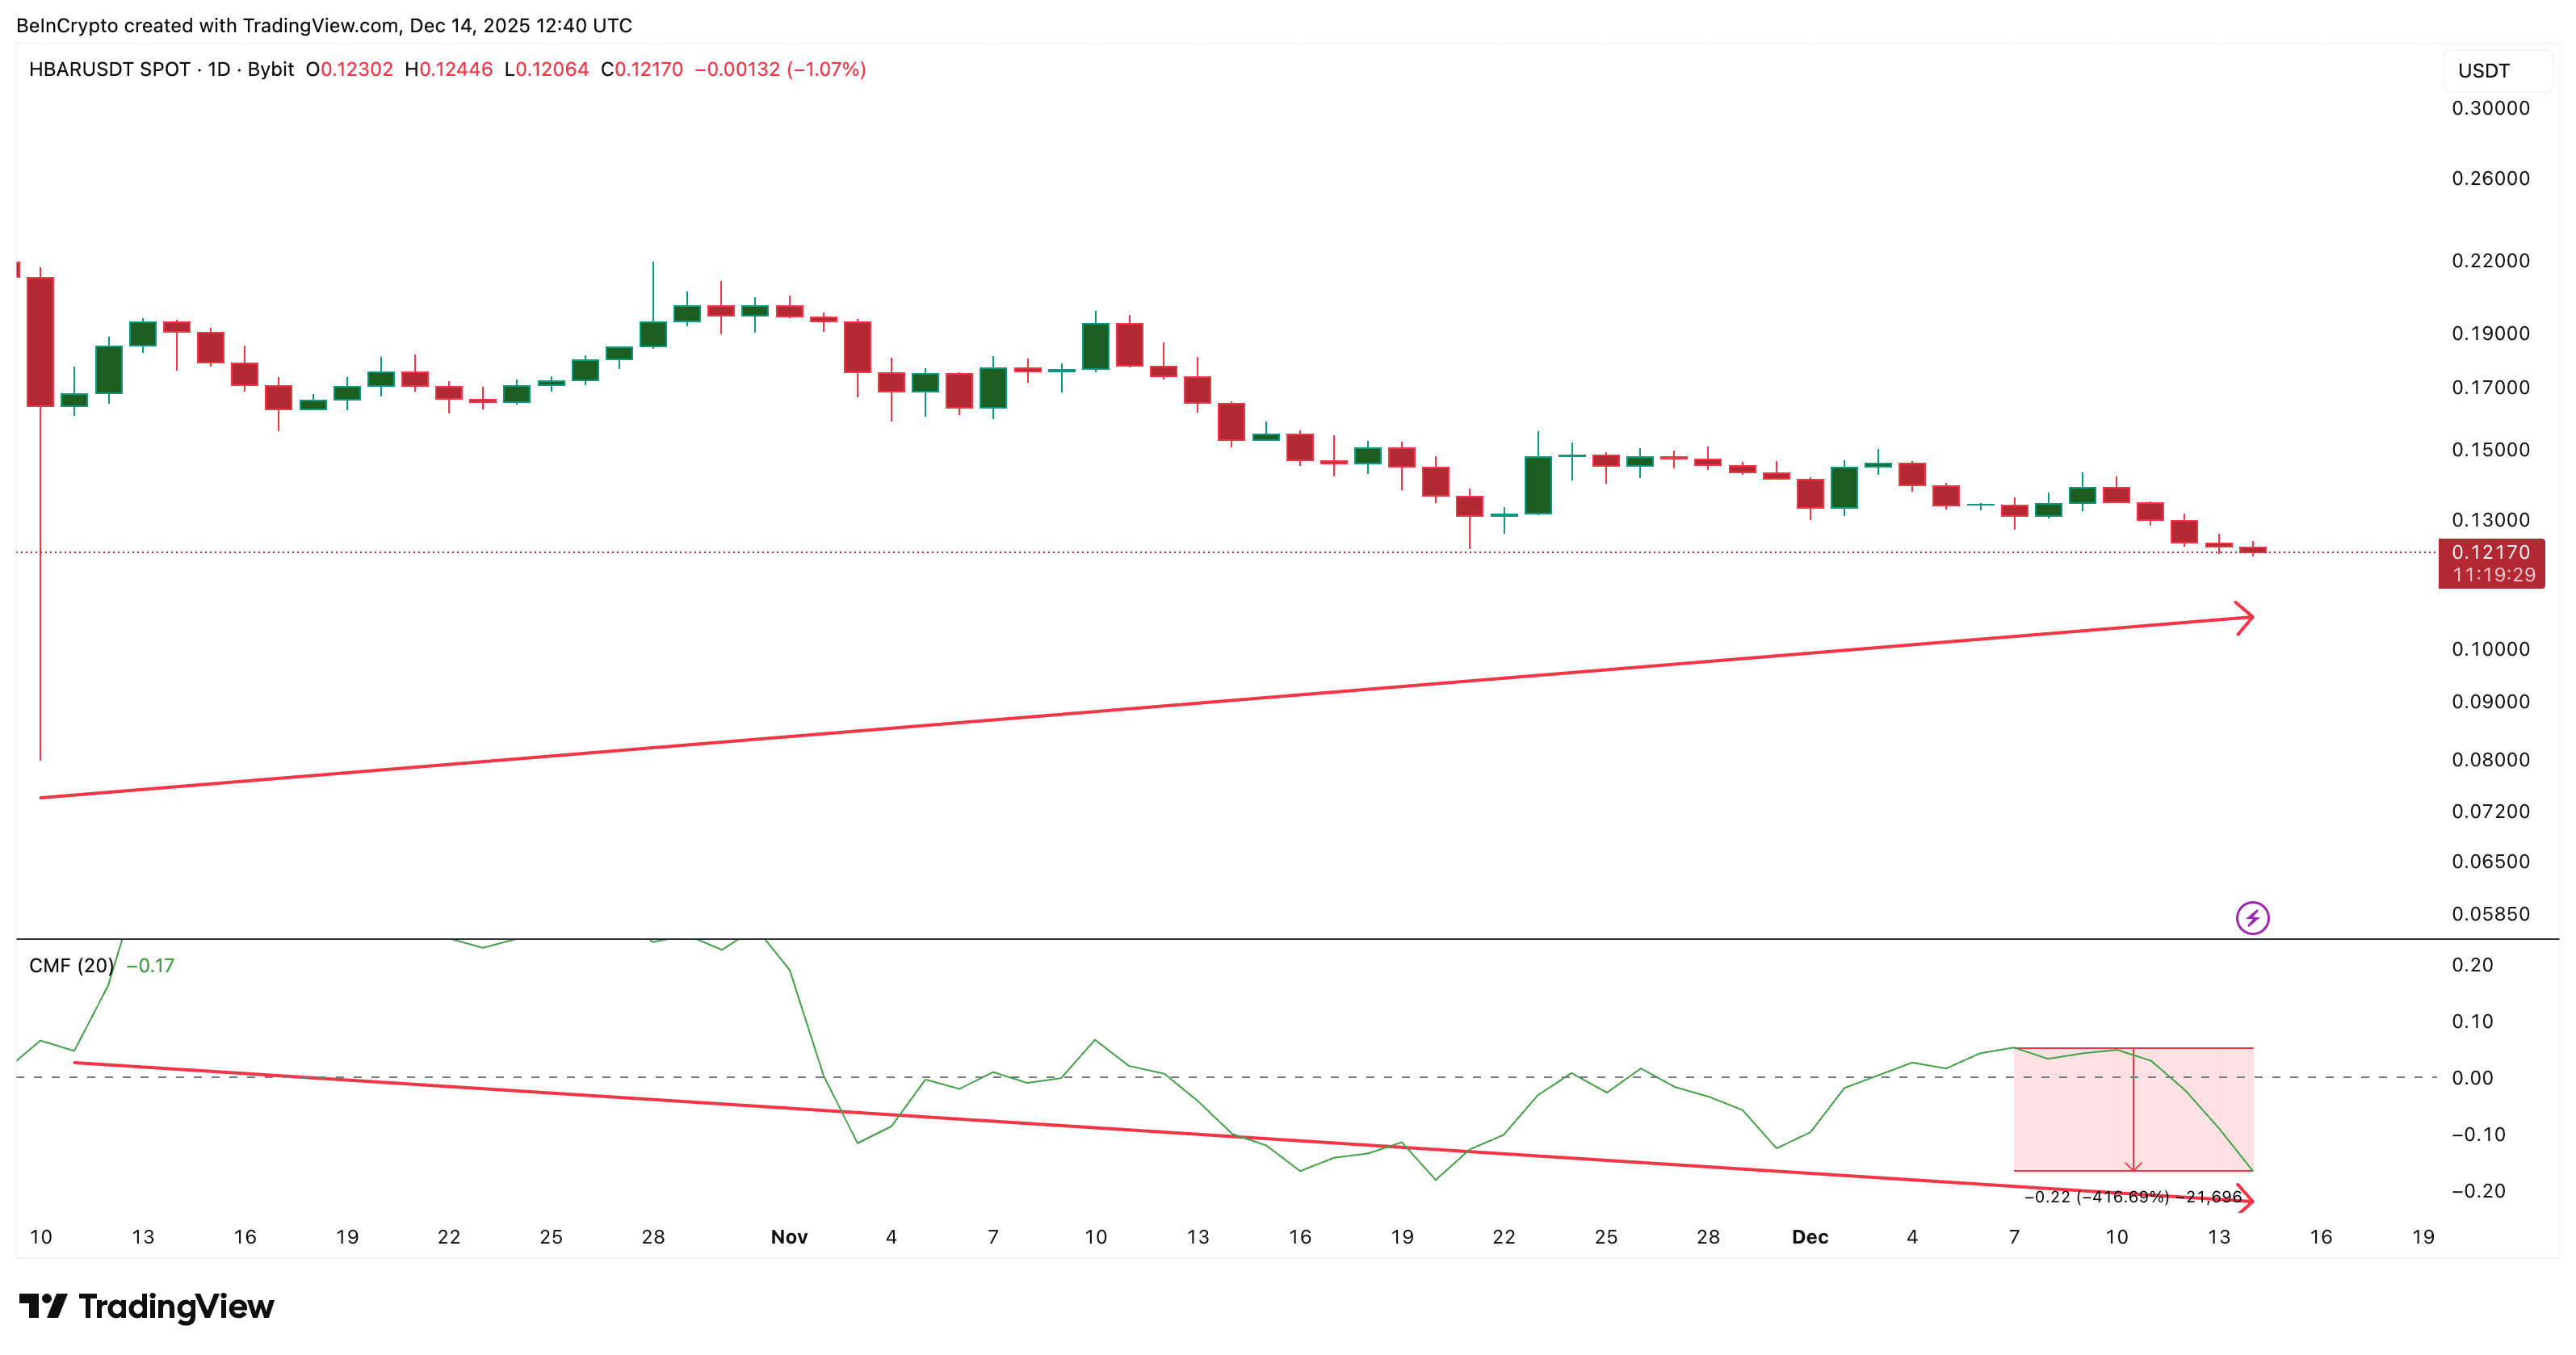The height and width of the screenshot is (1355, 2576).
Task: Select the CMF (20) indicator label
Action: click(70, 966)
